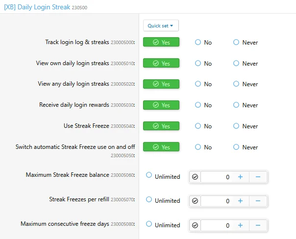Decrease Maximum Streak Freeze balance with minus
This screenshot has width=296, height=239.
tap(258, 177)
